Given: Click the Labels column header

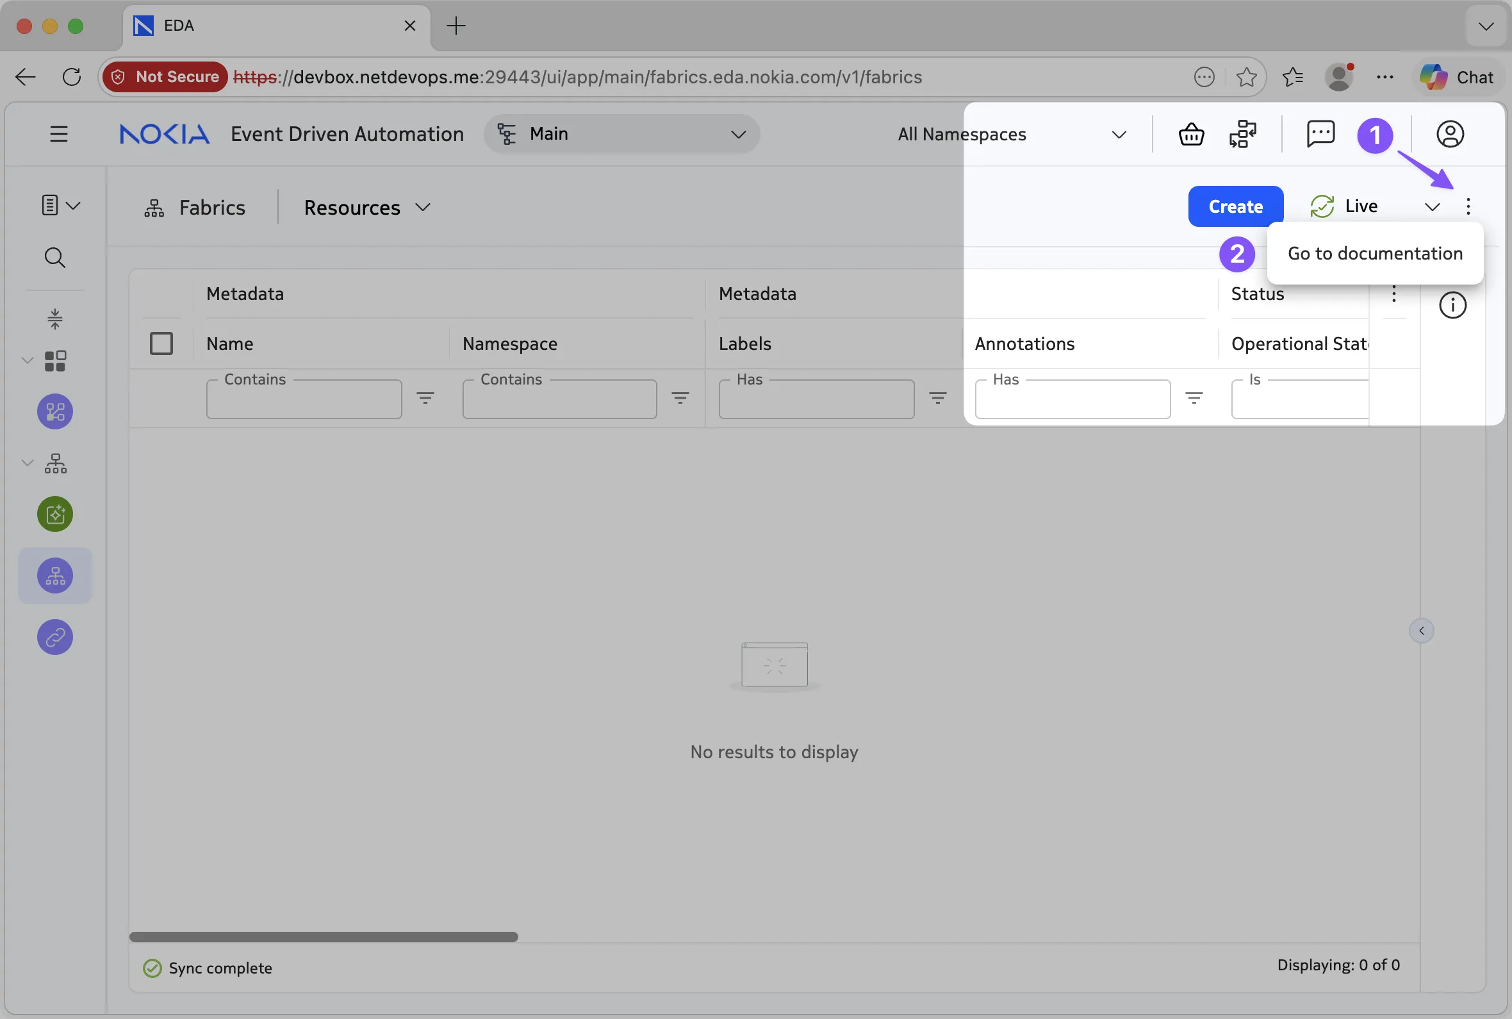Looking at the screenshot, I should pos(745,343).
